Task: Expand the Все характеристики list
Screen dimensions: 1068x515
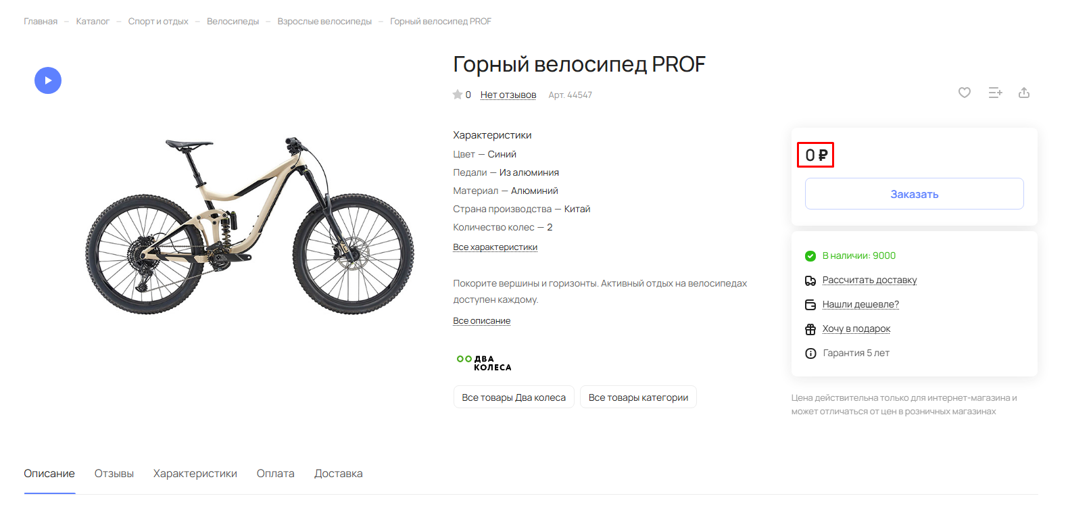Action: (x=495, y=247)
